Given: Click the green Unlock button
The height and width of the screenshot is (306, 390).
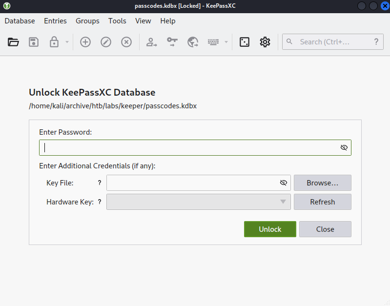Looking at the screenshot, I should click(x=270, y=229).
